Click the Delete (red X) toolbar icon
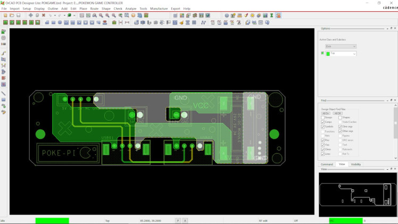 [x=44, y=15]
